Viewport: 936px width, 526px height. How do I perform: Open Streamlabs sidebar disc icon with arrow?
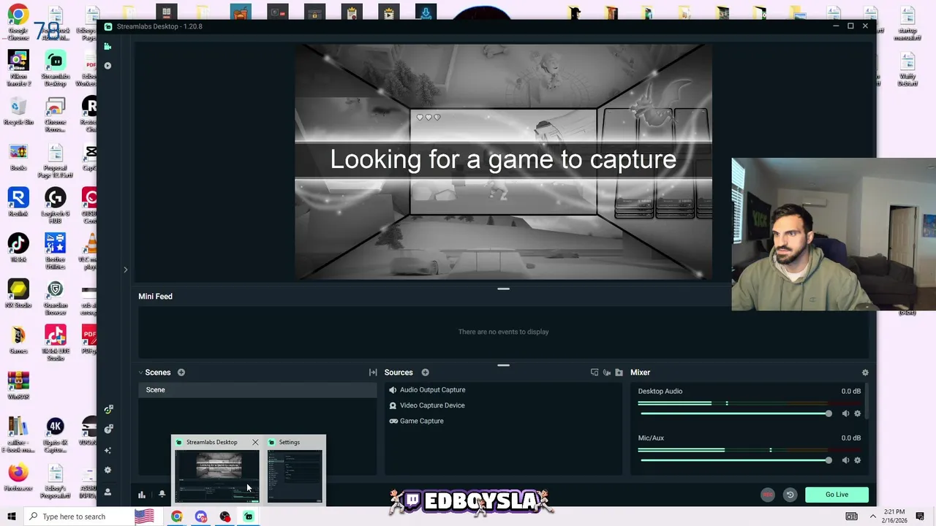108,429
